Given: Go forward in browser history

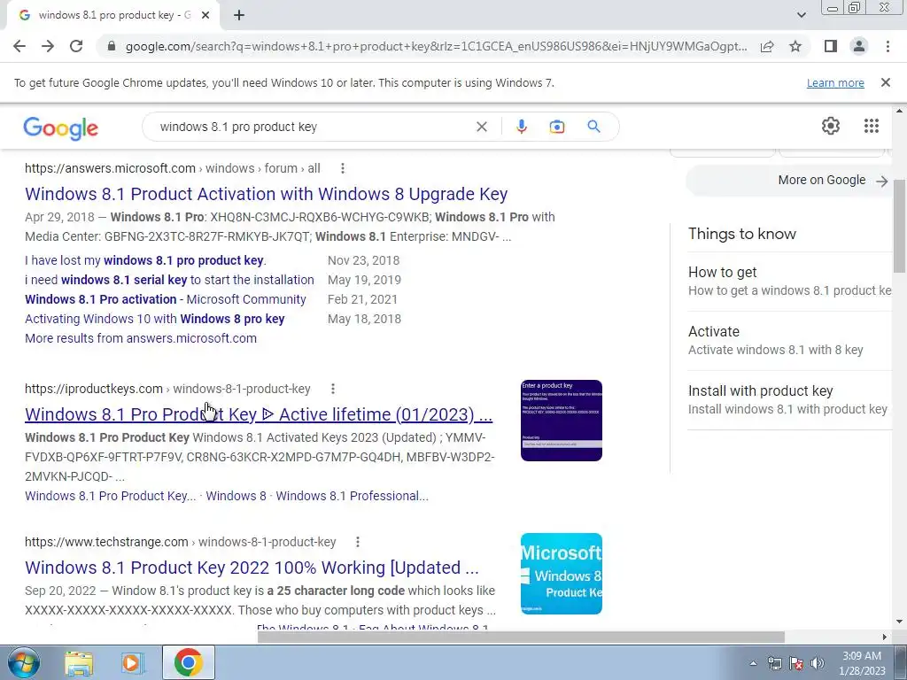Looking at the screenshot, I should [48, 46].
